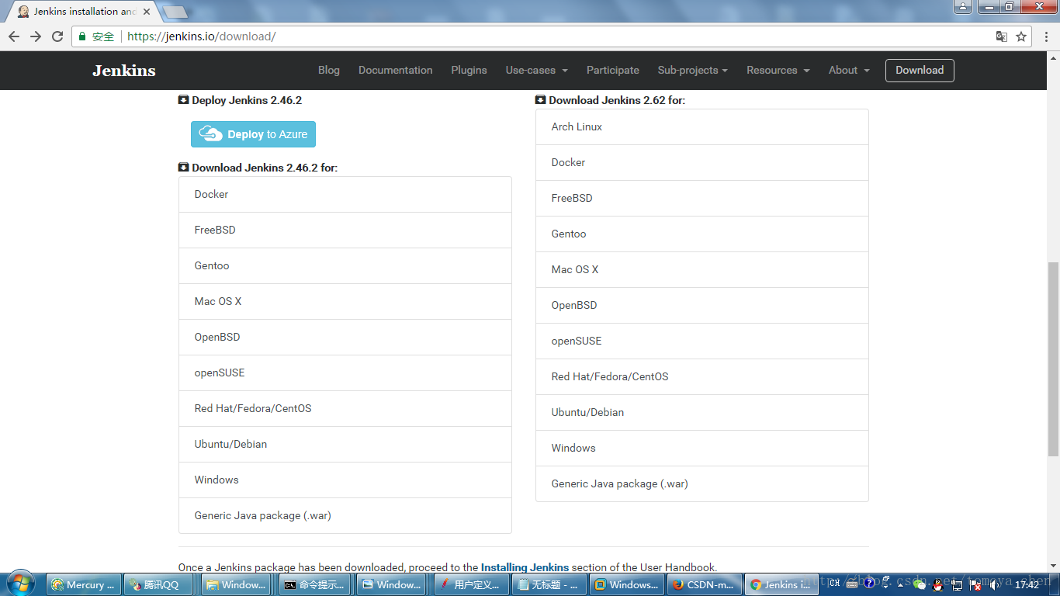Switch to Mercury taskbar window
The height and width of the screenshot is (596, 1060).
[83, 585]
